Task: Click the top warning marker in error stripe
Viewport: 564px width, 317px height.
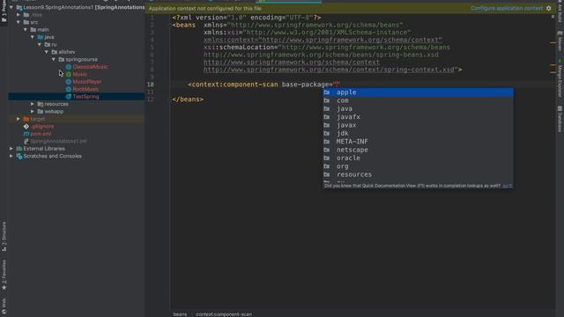Action: [553, 43]
